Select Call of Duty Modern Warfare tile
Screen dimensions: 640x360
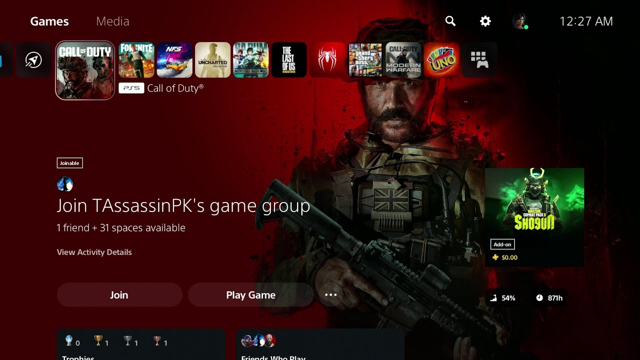click(x=403, y=60)
